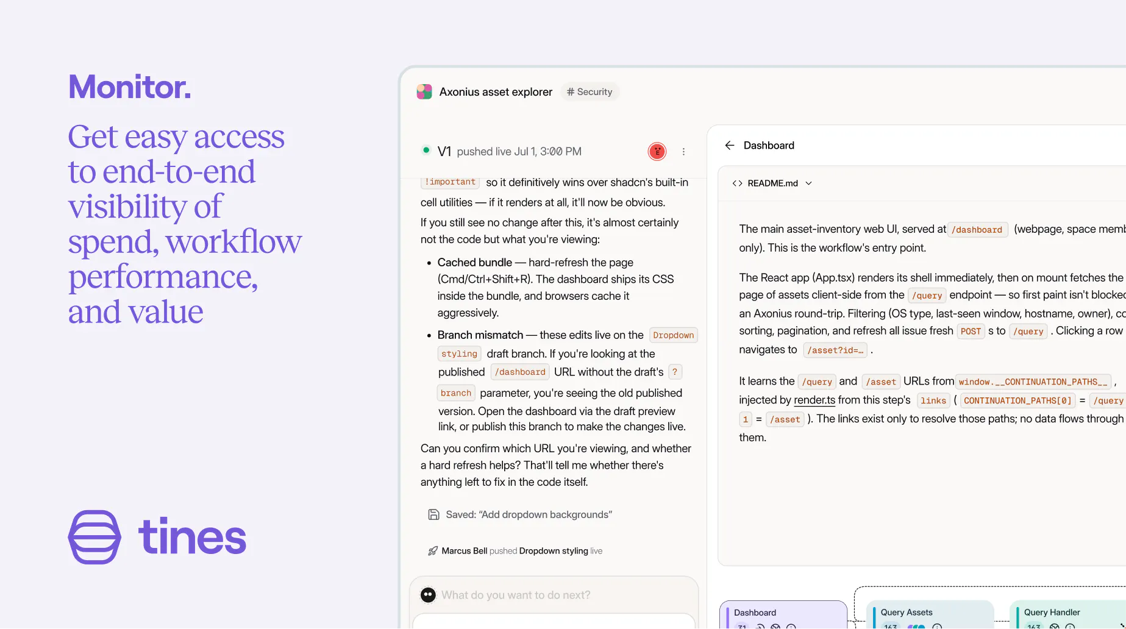Open the # Security tag
1126x629 pixels.
pyautogui.click(x=590, y=92)
